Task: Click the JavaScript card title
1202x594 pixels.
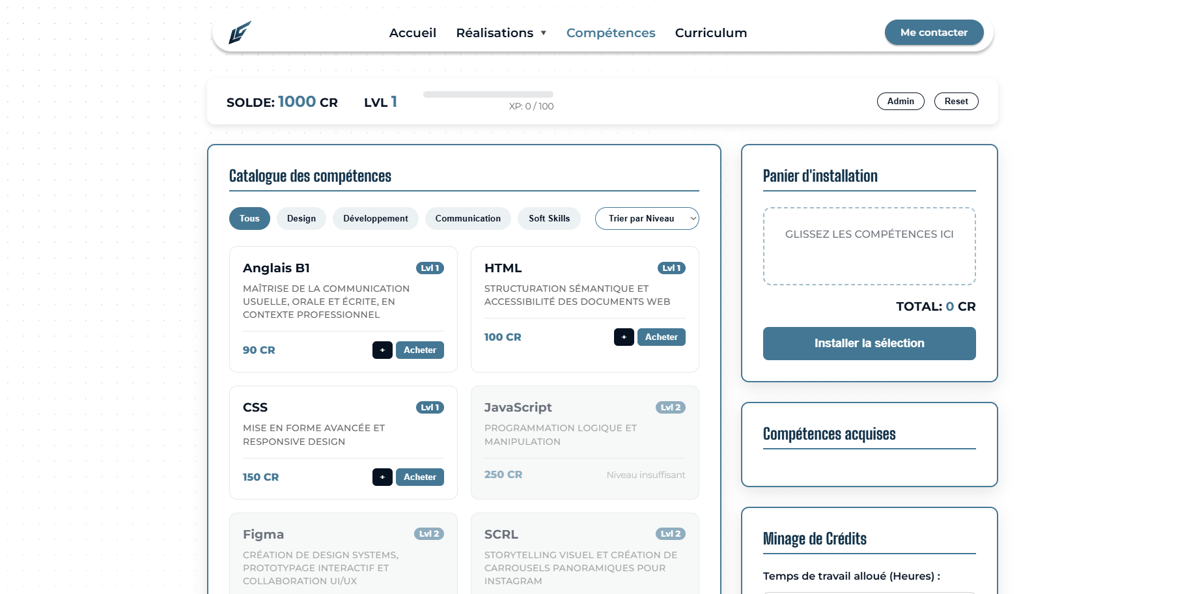Action: (518, 407)
